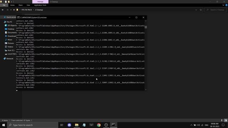Viewport: 228px width, 128px height.
Task: Change ENG input language
Action: coord(207,125)
